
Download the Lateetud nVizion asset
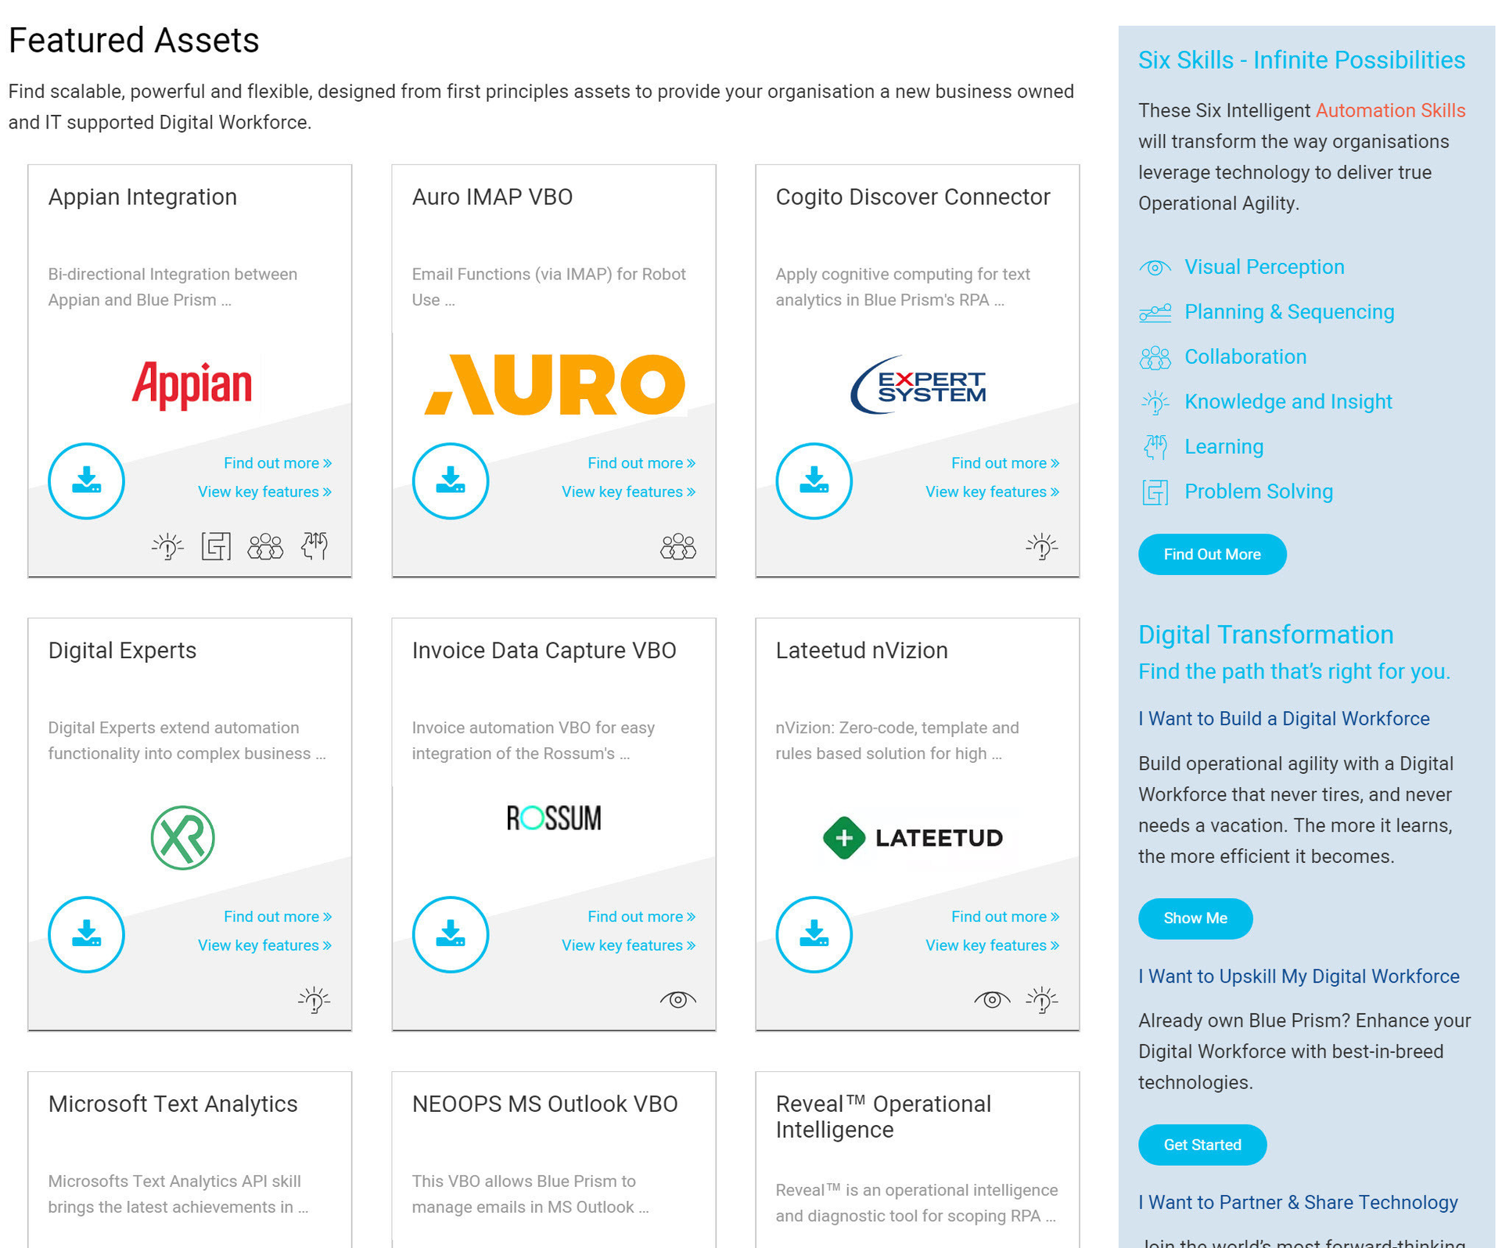pos(814,934)
